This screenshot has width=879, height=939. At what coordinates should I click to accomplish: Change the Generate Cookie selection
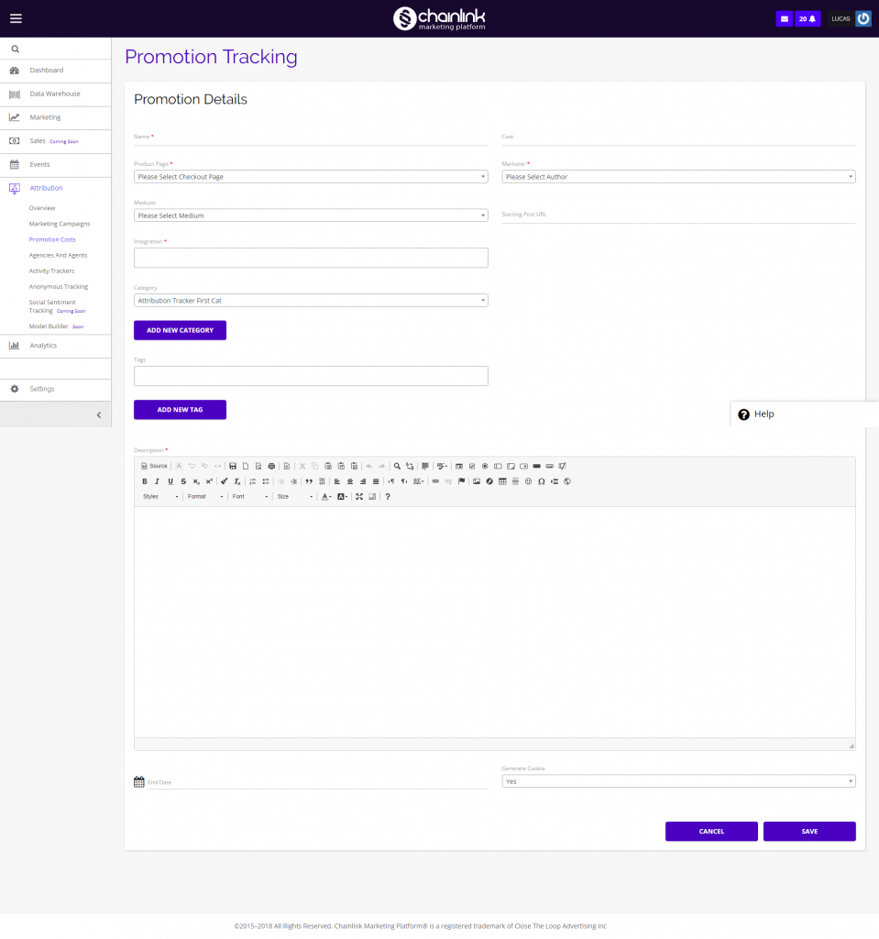coord(678,780)
